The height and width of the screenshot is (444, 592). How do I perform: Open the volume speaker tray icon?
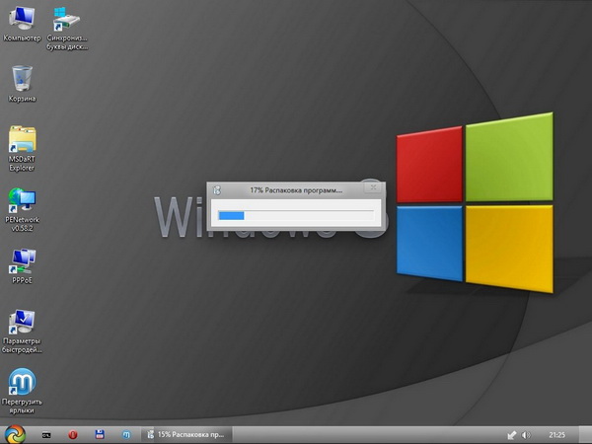[x=525, y=434]
